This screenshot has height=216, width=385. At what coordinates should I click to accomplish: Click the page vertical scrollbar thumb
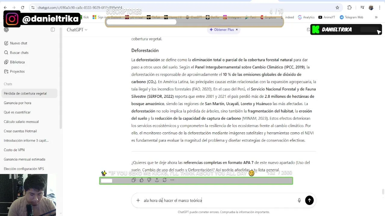tap(383, 192)
